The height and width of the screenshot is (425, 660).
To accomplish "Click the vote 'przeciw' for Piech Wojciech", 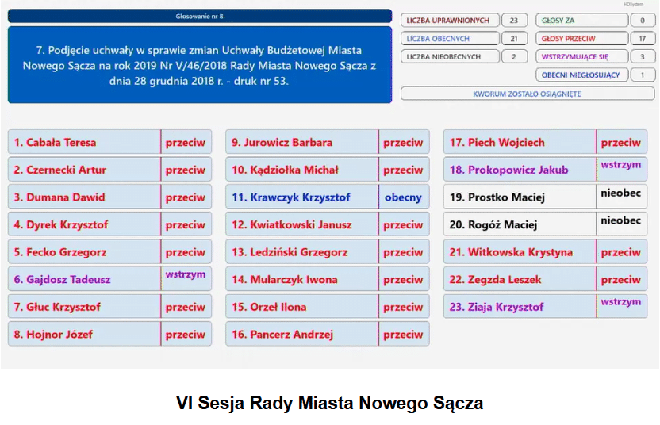I will pos(622,142).
